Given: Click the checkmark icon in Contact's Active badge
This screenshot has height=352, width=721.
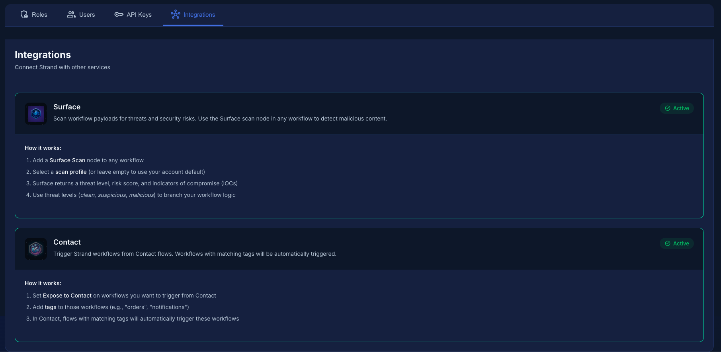Looking at the screenshot, I should tap(668, 243).
